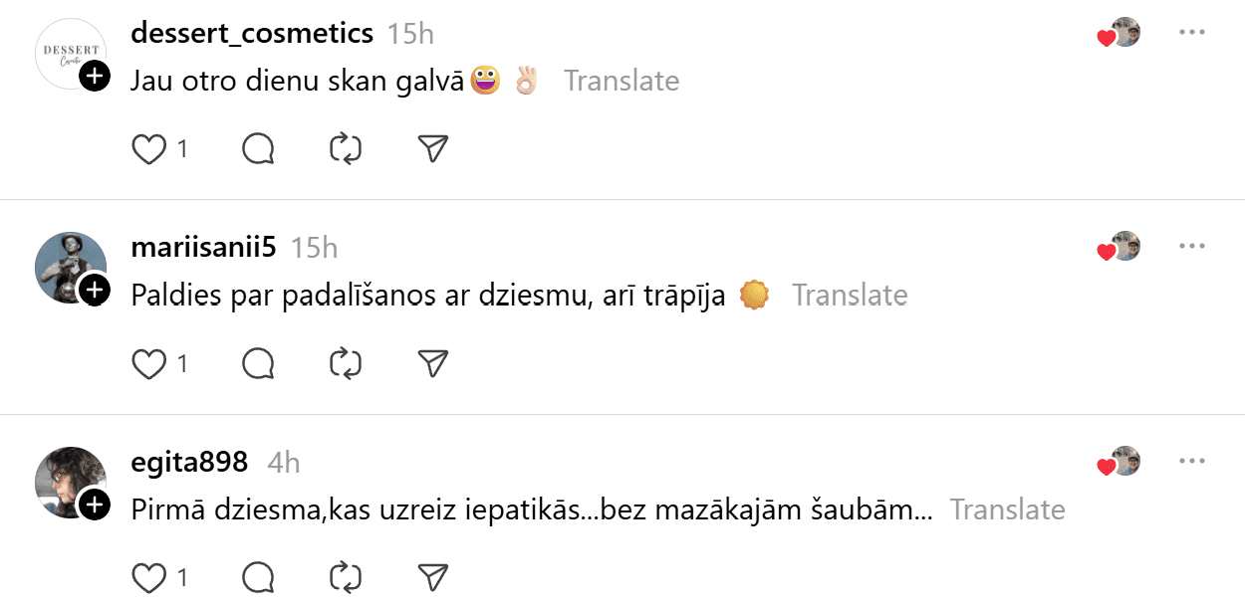Share mariisanii5's comment via paper plane
1245x607 pixels.
point(432,364)
